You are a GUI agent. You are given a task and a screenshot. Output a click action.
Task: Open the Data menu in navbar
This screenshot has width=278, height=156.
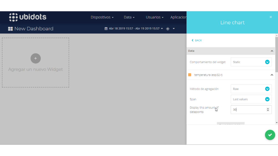[129, 17]
